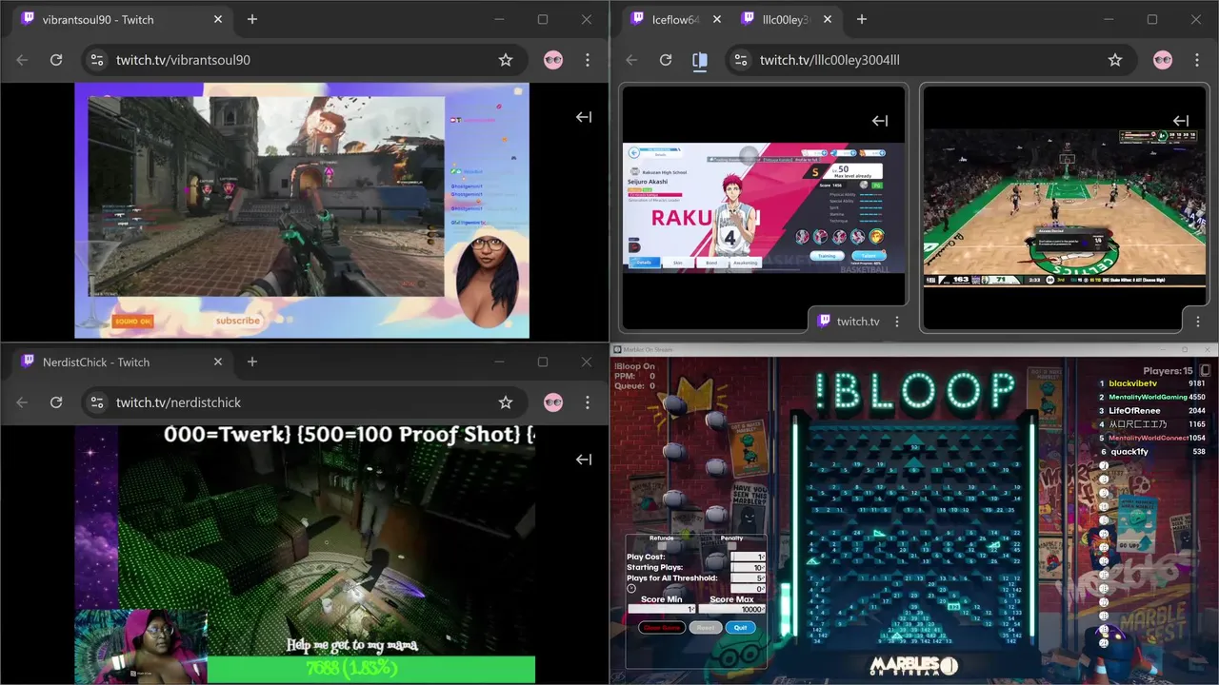The height and width of the screenshot is (685, 1219).
Task: Open site info for twitch.tv/nerdistchick
Action: [x=96, y=402]
